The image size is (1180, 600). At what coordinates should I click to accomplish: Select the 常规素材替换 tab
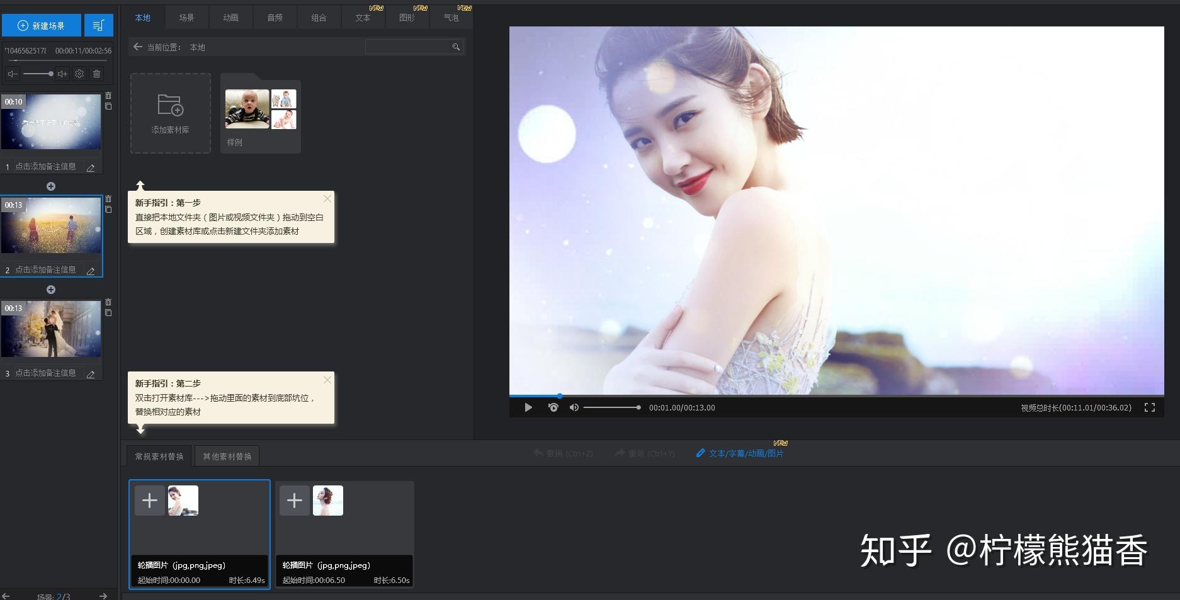point(159,456)
